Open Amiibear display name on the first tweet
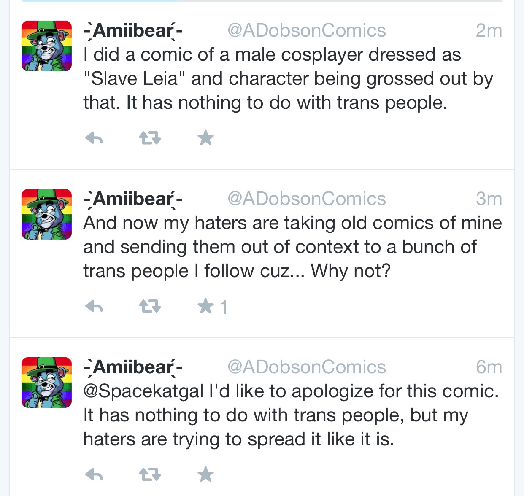The height and width of the screenshot is (496, 524). point(133,31)
